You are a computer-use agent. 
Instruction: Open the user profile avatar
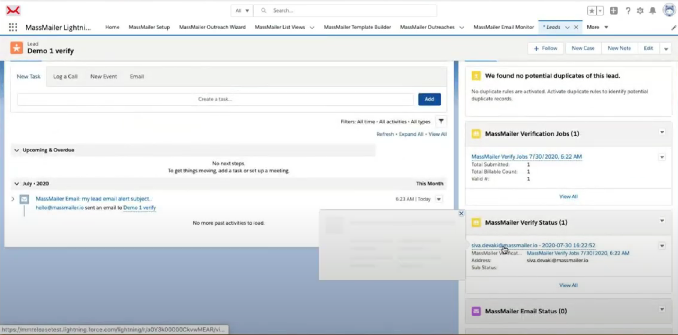(x=669, y=10)
